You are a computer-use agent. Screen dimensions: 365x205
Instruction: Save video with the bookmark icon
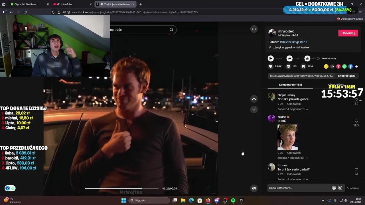point(303,66)
